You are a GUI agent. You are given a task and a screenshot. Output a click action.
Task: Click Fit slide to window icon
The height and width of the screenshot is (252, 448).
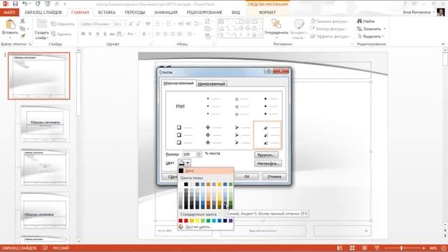pos(444,248)
